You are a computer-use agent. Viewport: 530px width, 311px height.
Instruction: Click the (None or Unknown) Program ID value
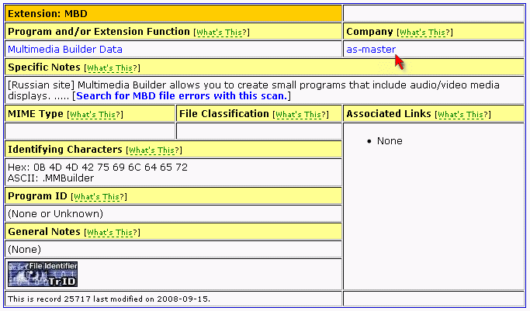pyautogui.click(x=55, y=214)
